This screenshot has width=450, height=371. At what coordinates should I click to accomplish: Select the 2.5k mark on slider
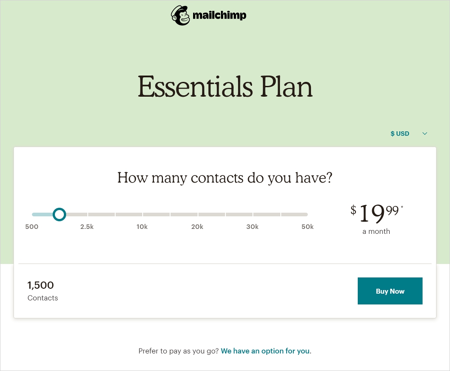(87, 227)
